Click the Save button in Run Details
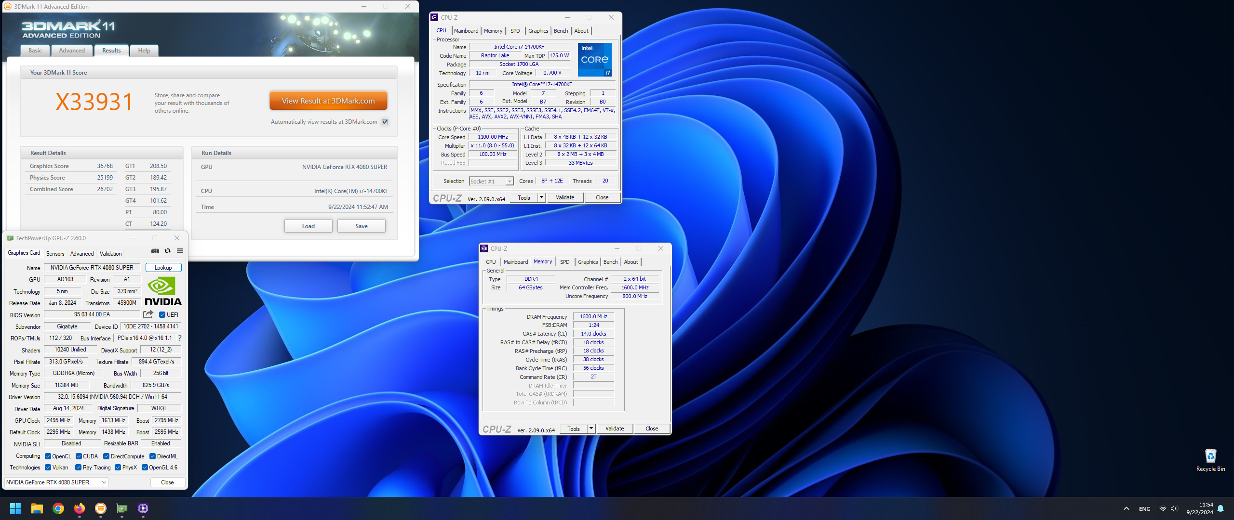1234x520 pixels. [x=362, y=226]
